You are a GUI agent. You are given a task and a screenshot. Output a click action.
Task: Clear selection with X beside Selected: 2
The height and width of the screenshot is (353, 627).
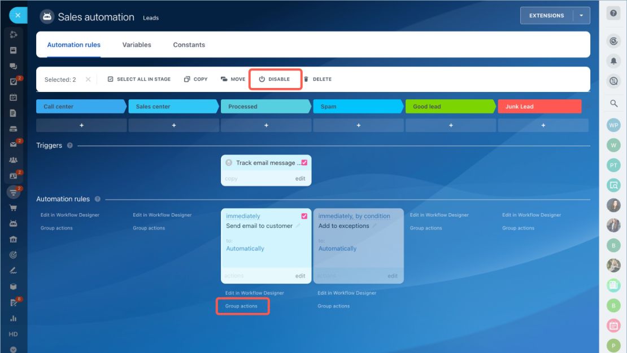click(88, 80)
